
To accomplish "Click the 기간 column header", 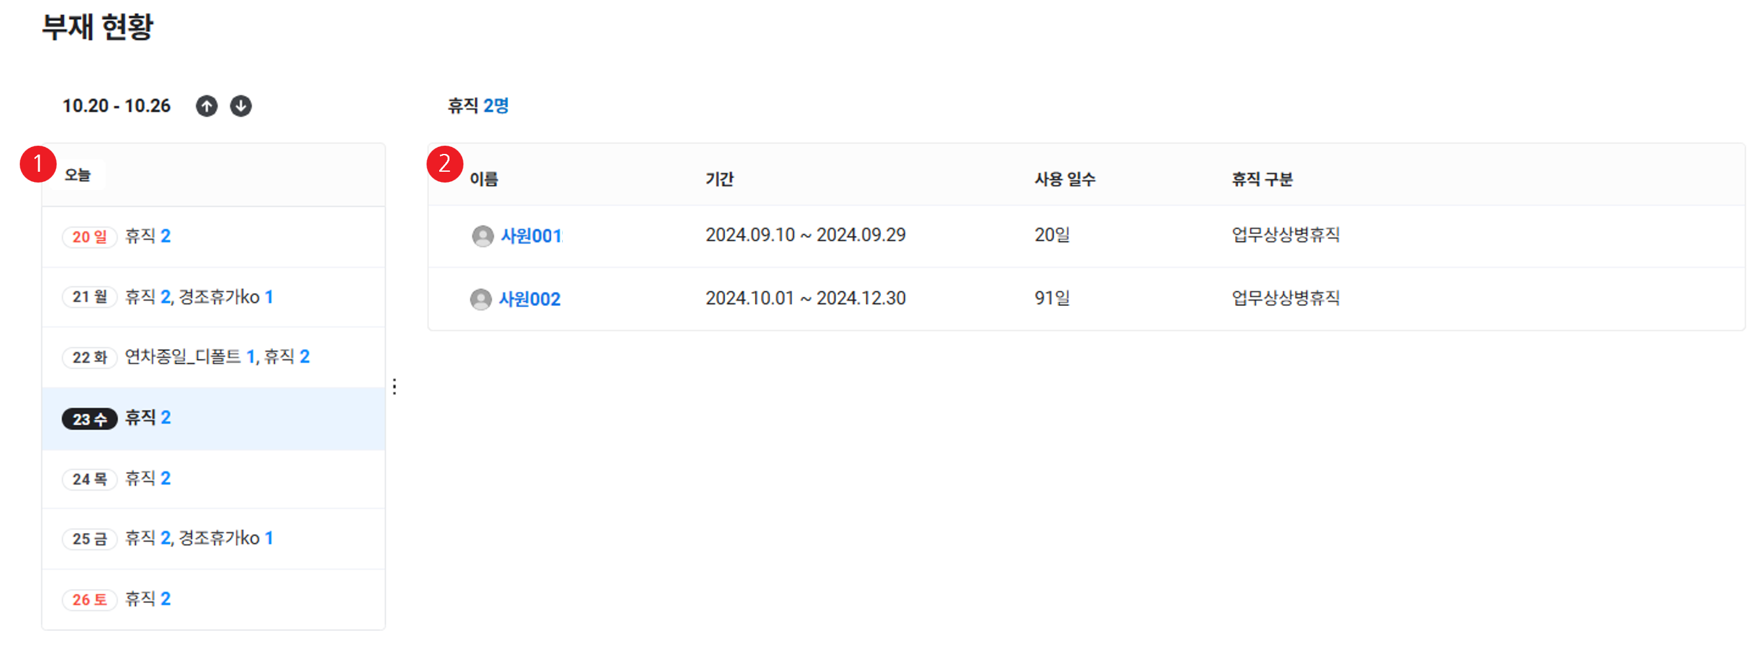I will [719, 179].
